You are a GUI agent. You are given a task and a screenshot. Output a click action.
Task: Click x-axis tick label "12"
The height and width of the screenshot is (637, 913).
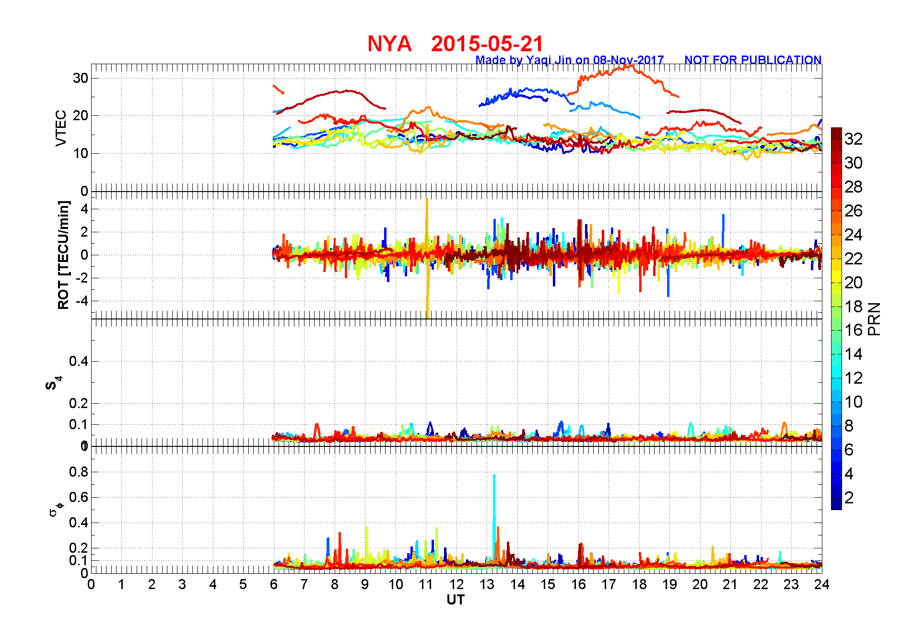point(456,585)
